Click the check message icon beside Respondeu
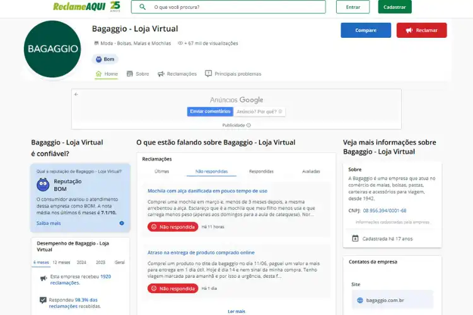The image size is (473, 315). [x=43, y=301]
